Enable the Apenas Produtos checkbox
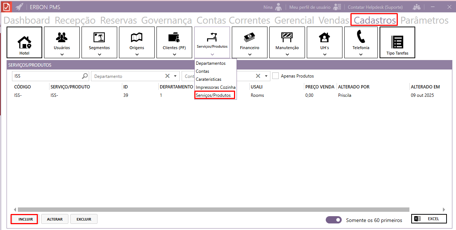 click(x=276, y=76)
